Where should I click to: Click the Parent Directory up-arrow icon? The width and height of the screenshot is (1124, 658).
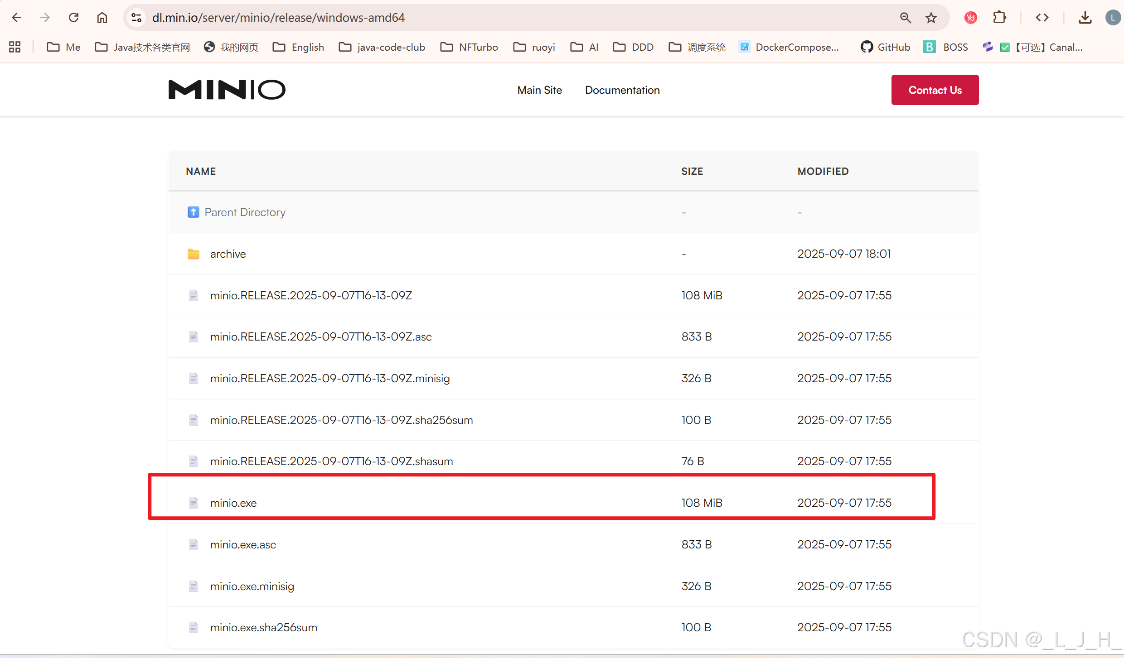(x=194, y=212)
